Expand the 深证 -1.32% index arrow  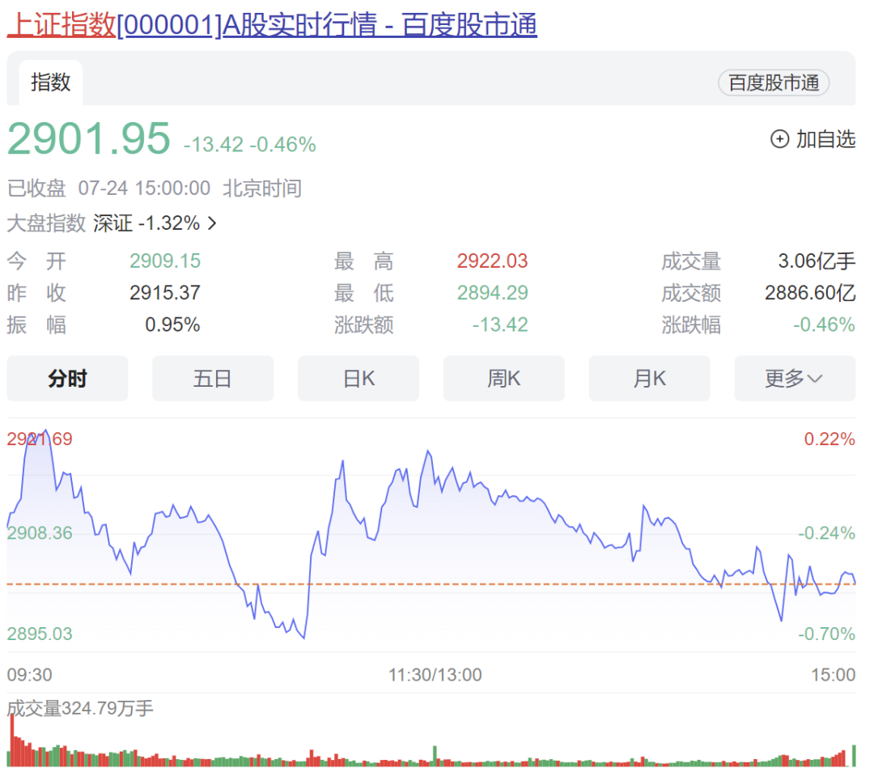pyautogui.click(x=212, y=223)
